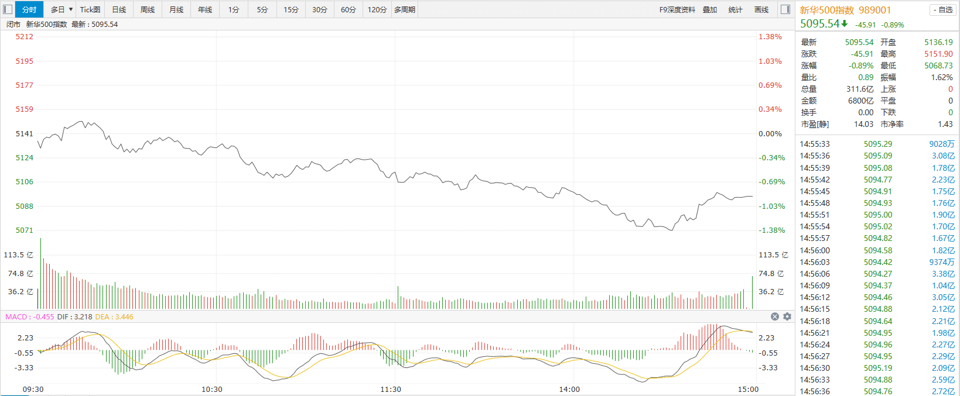This screenshot has height=396, width=960.
Task: Click the 叠加 overlay button
Action: 710,9
